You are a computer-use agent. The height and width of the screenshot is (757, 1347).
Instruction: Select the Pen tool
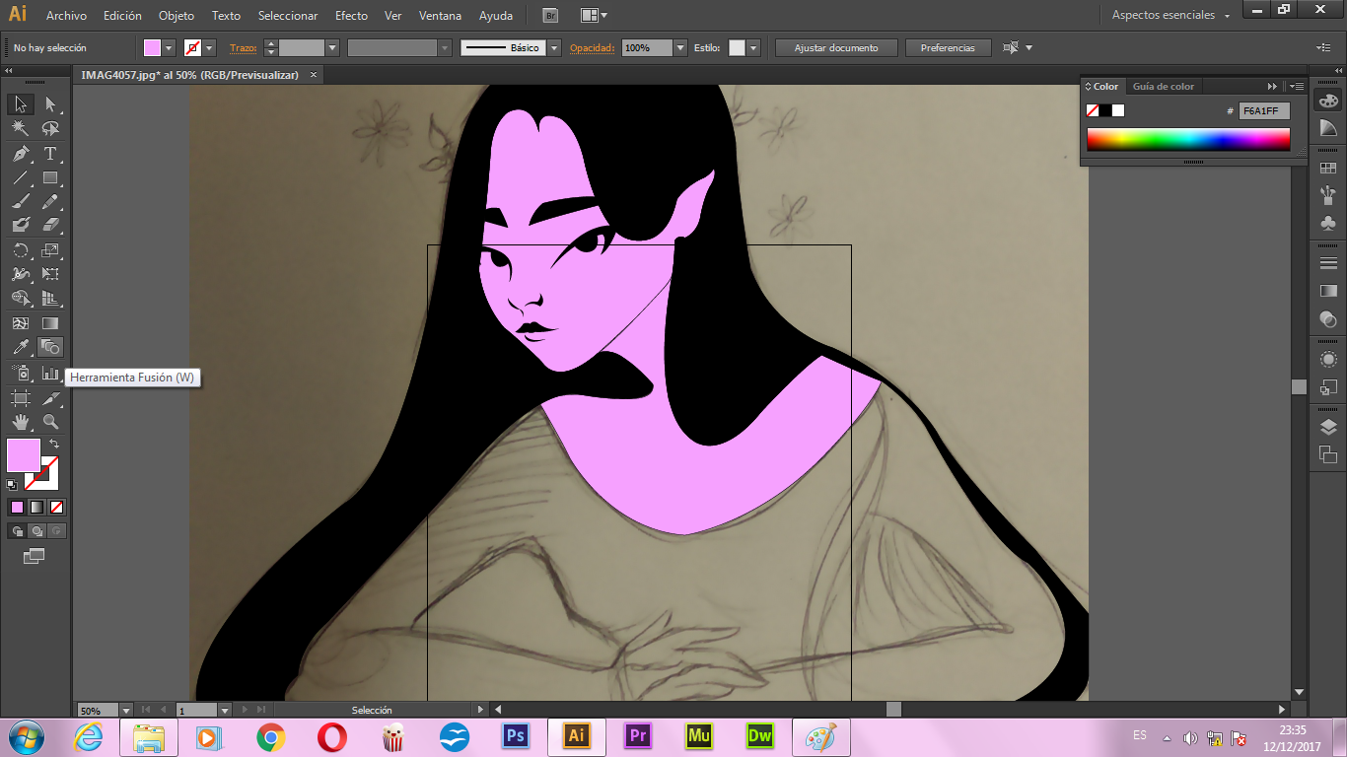click(x=21, y=154)
